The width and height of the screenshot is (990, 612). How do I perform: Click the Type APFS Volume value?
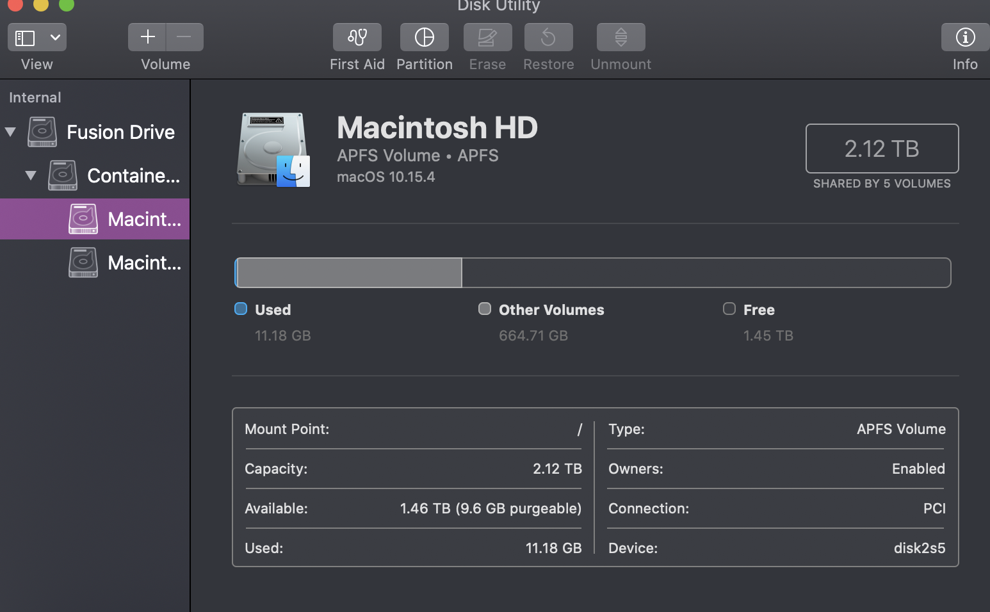(x=901, y=429)
